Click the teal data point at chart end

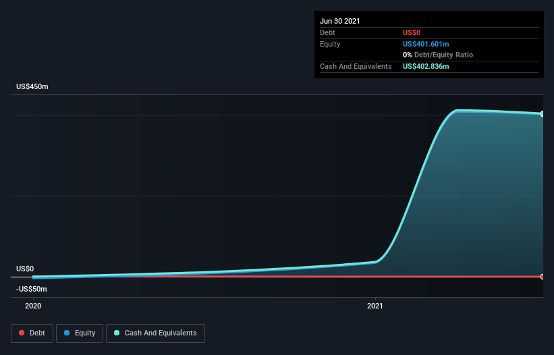pyautogui.click(x=542, y=114)
